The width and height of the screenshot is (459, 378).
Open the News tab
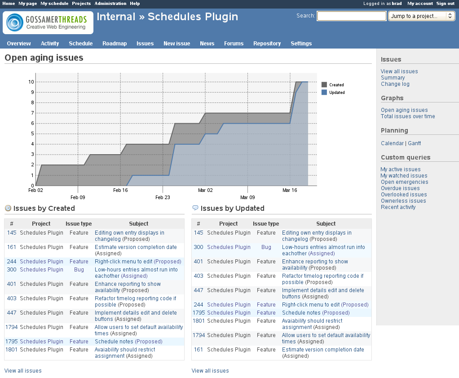pyautogui.click(x=207, y=43)
